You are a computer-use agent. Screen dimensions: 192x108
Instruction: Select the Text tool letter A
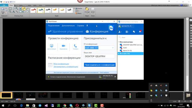[13, 12]
